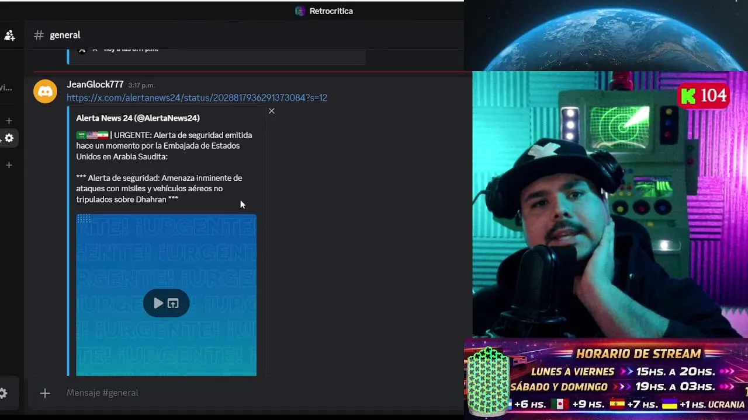Close the Alerta News 24 embed

point(271,111)
